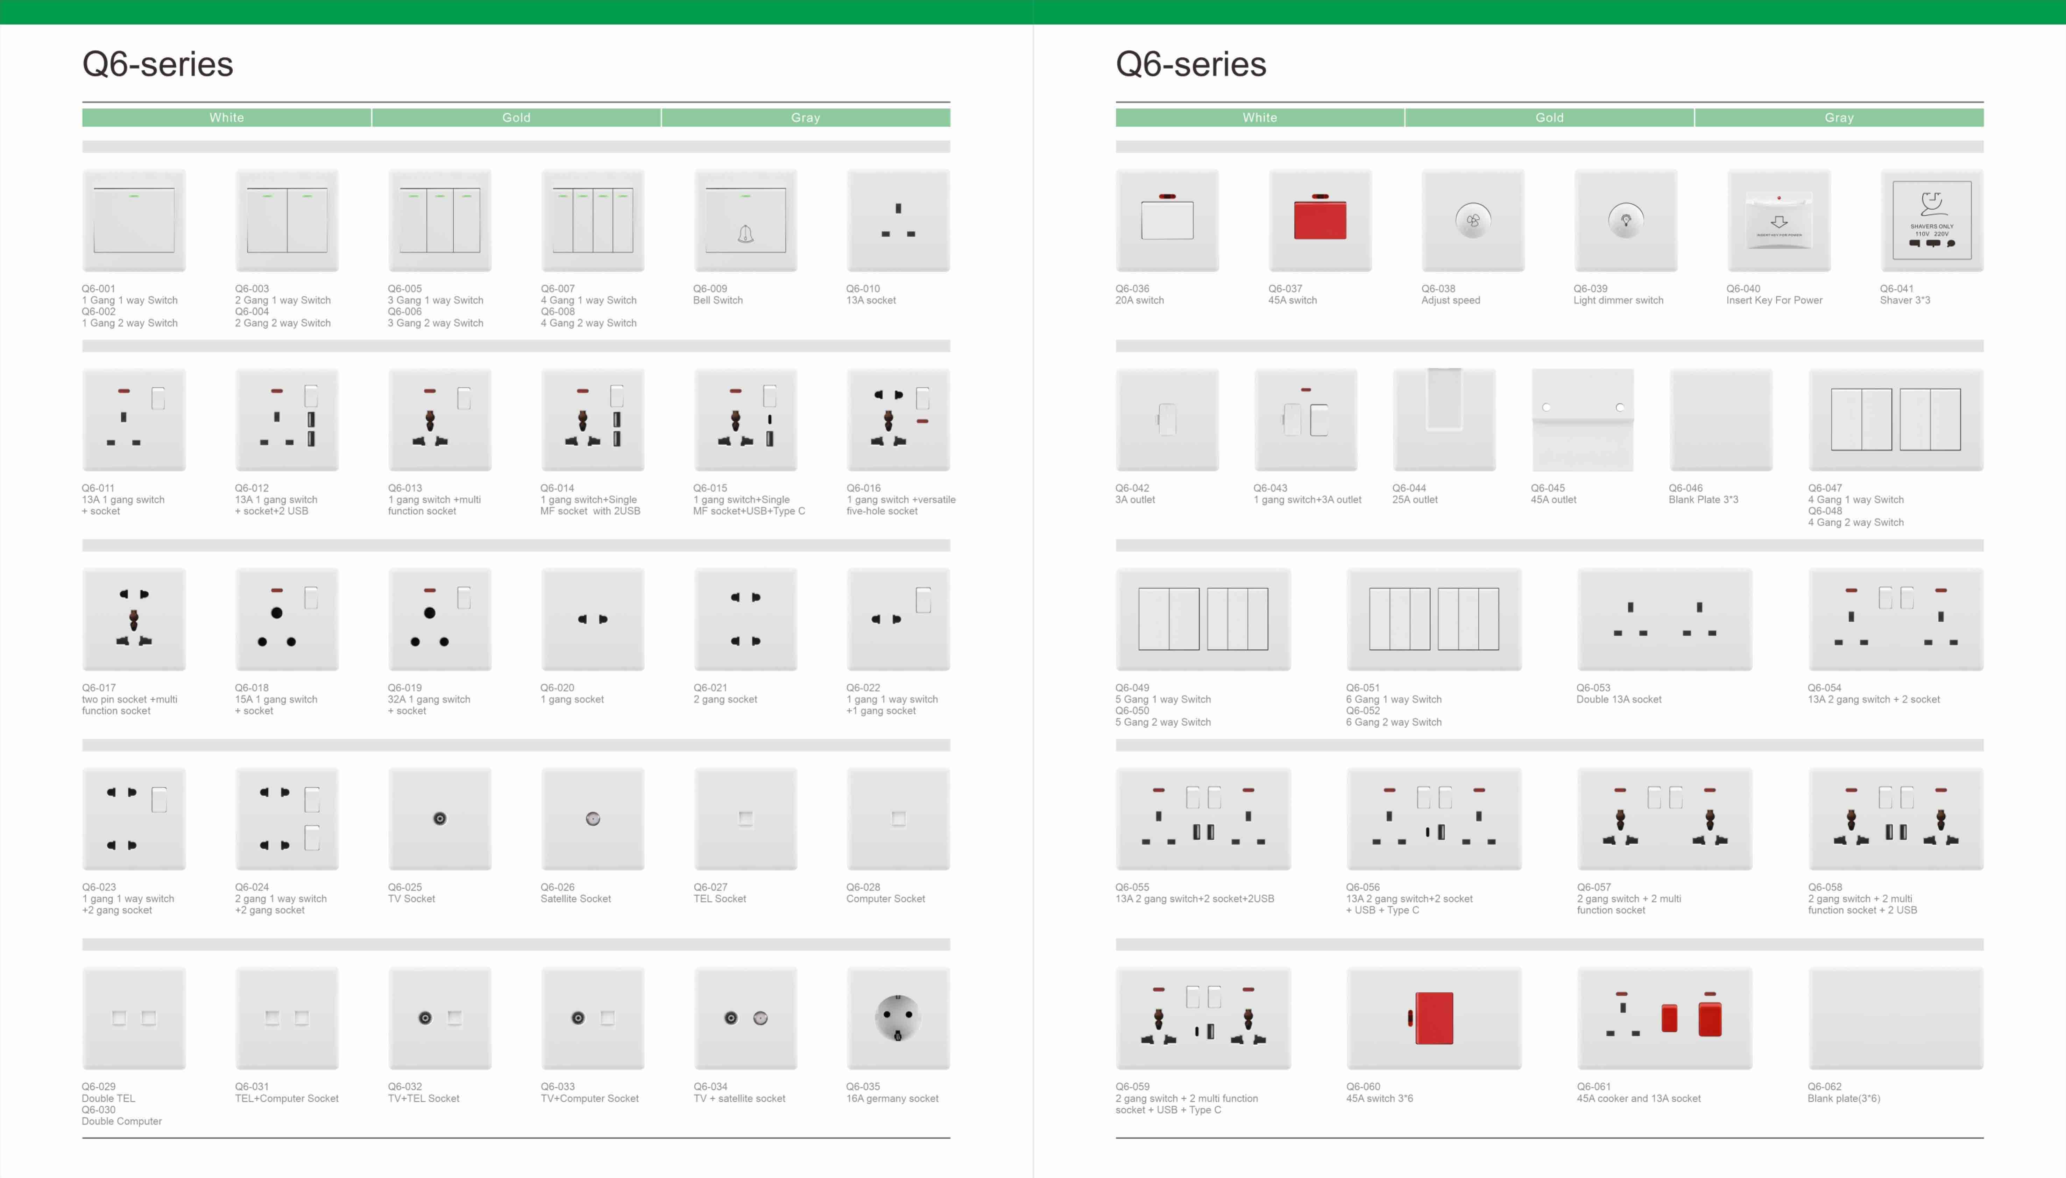The width and height of the screenshot is (2066, 1178).
Task: Select the red Q6-037 45A switch image
Action: click(1320, 220)
